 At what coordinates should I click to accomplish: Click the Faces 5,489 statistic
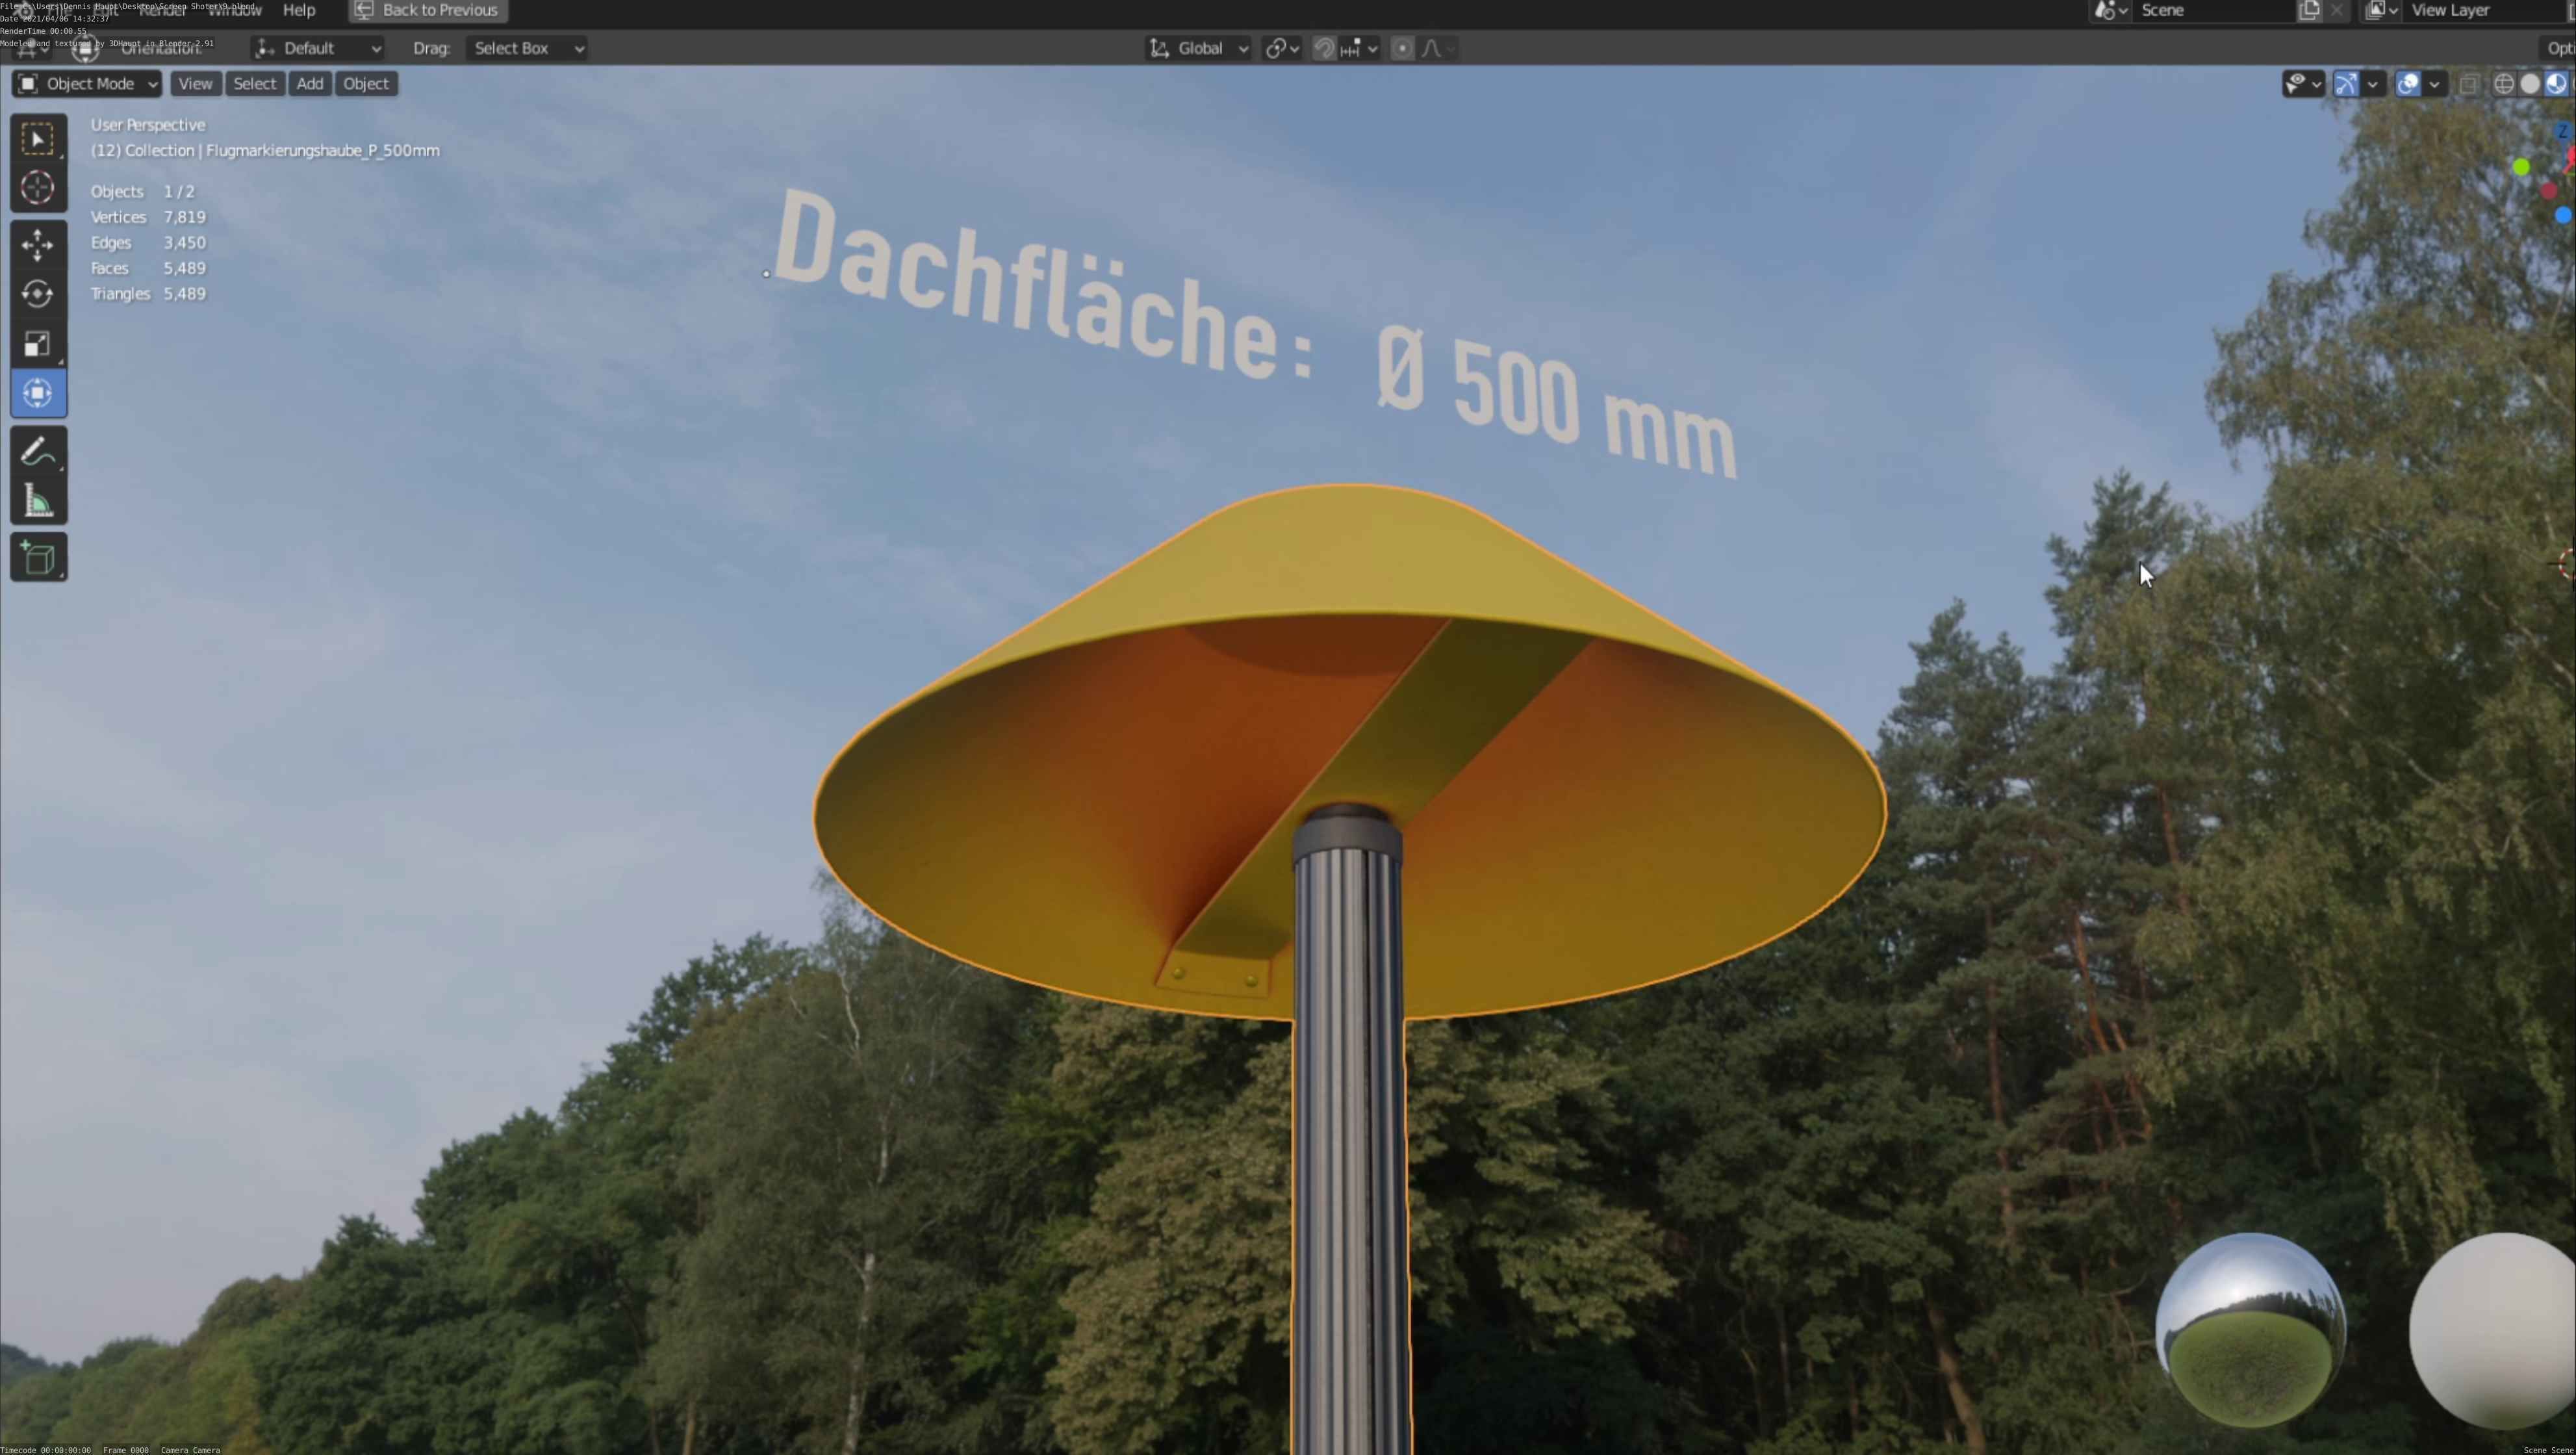(148, 268)
